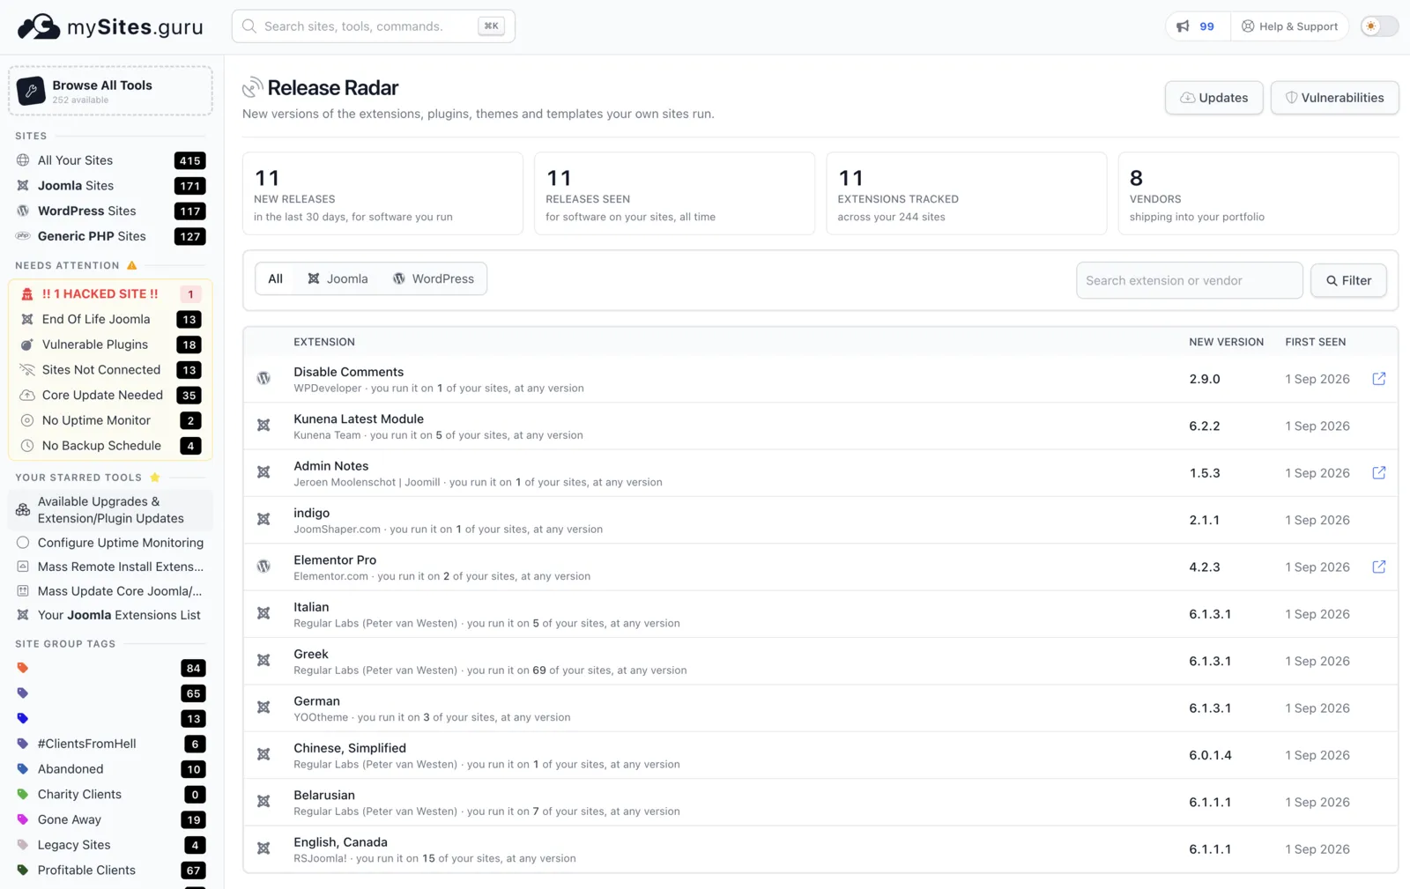Click WordPress icon beside Elementor Pro
Viewport: 1410px width, 889px height.
tap(263, 567)
